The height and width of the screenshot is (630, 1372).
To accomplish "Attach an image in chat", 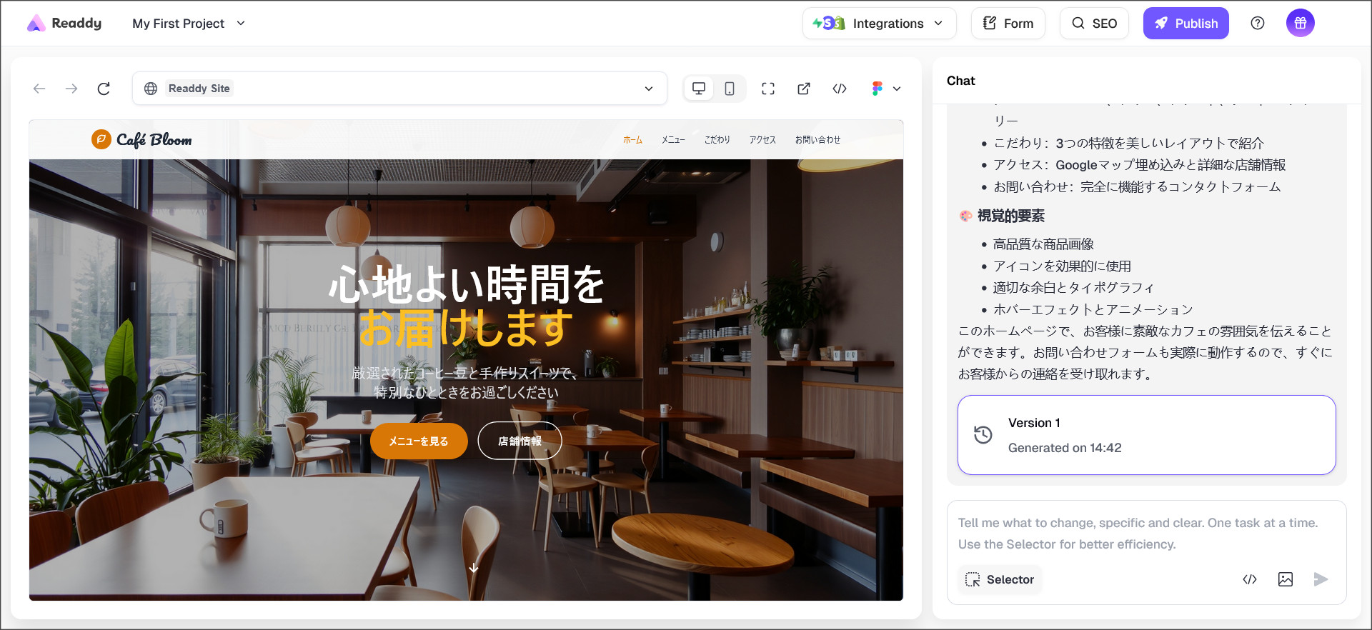I will [1285, 579].
